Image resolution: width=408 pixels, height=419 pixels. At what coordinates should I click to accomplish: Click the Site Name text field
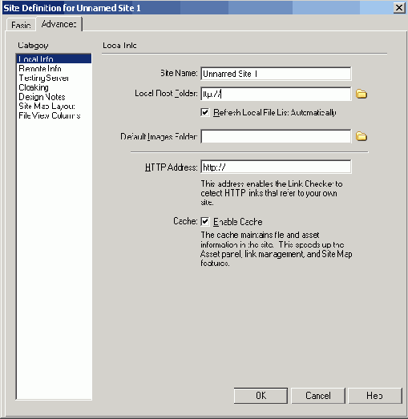276,74
